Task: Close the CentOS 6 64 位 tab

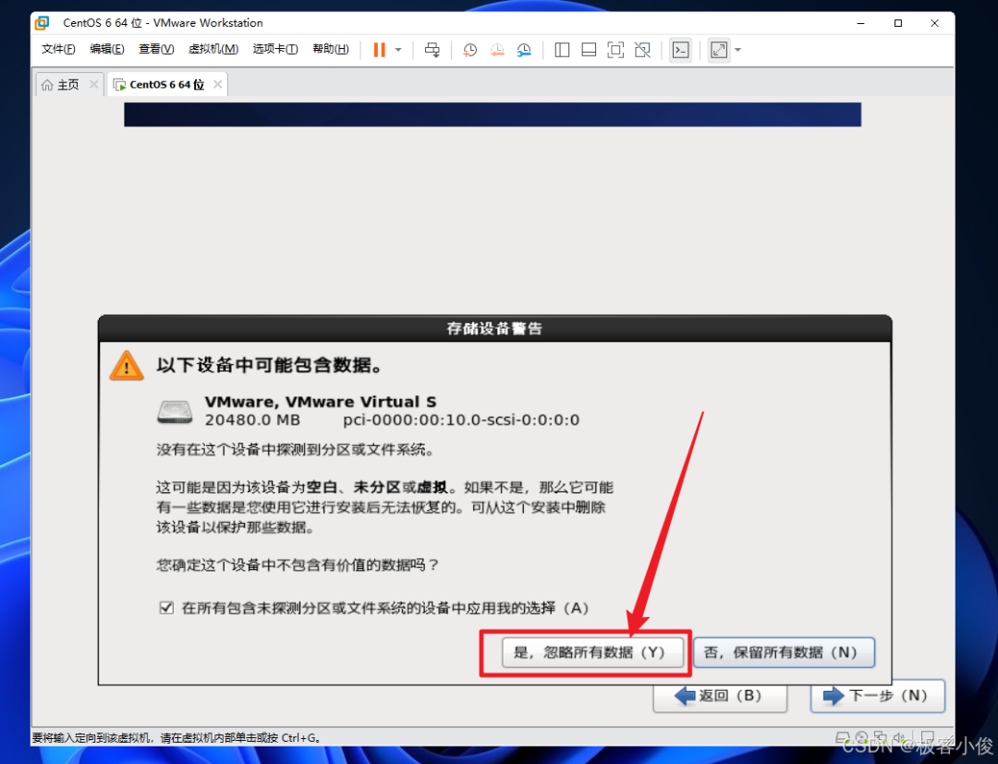Action: click(x=218, y=84)
